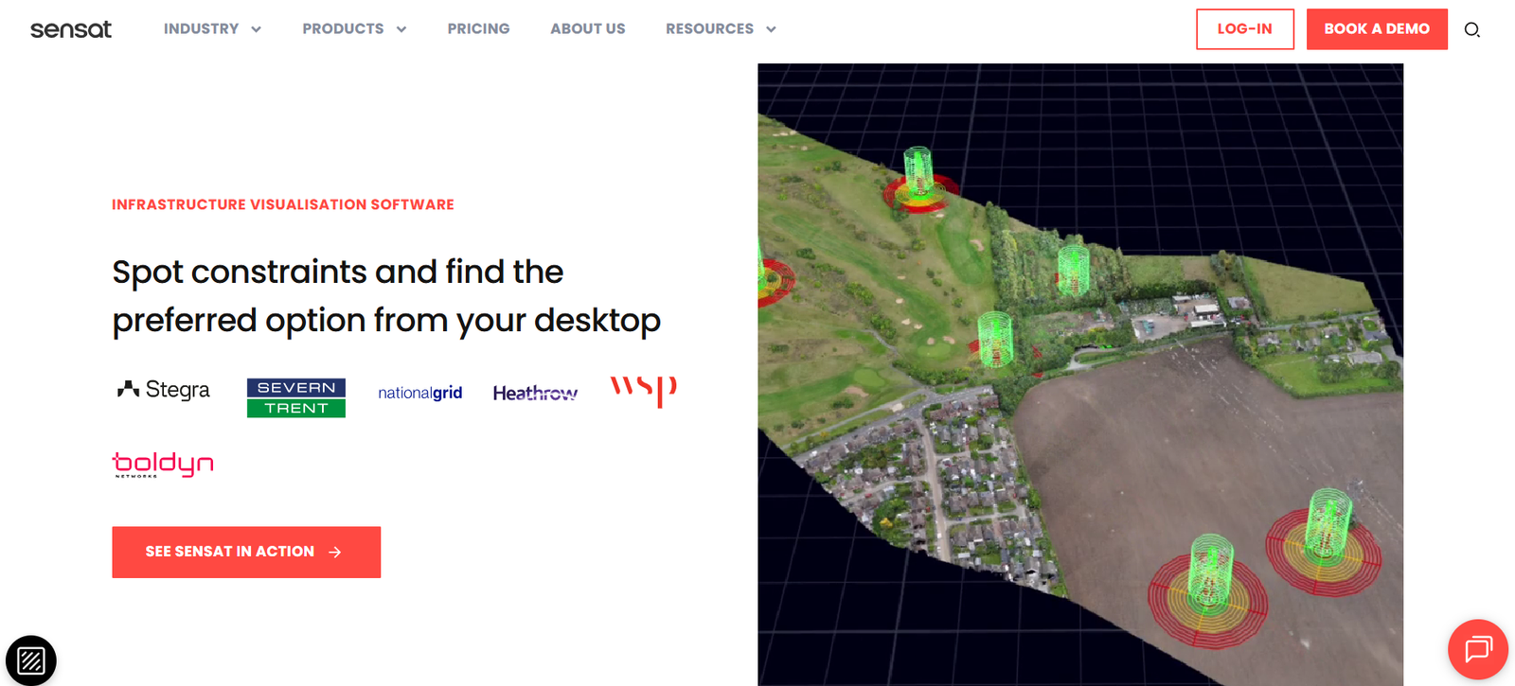The height and width of the screenshot is (686, 1515).
Task: Click the Book a Demo button
Action: tap(1376, 29)
